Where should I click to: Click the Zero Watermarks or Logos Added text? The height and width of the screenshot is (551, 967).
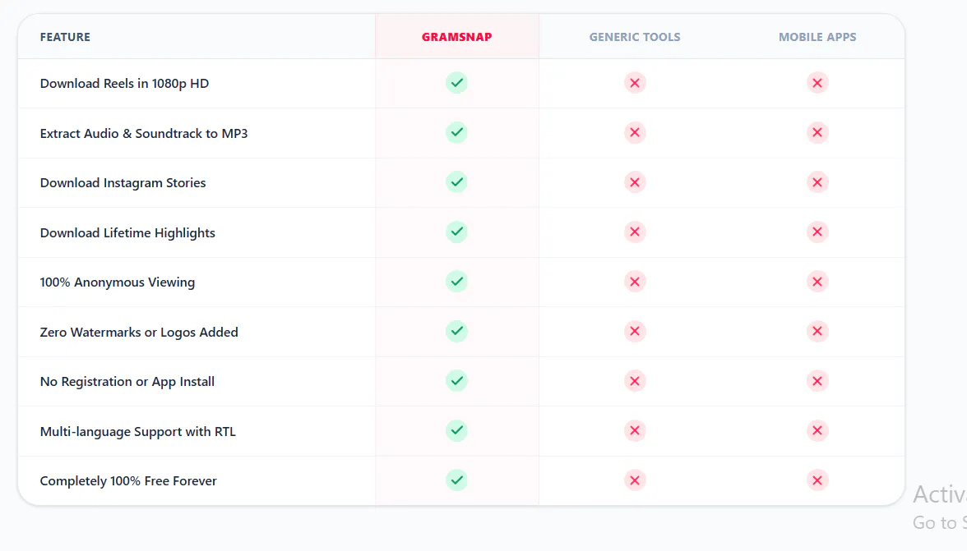pyautogui.click(x=139, y=333)
